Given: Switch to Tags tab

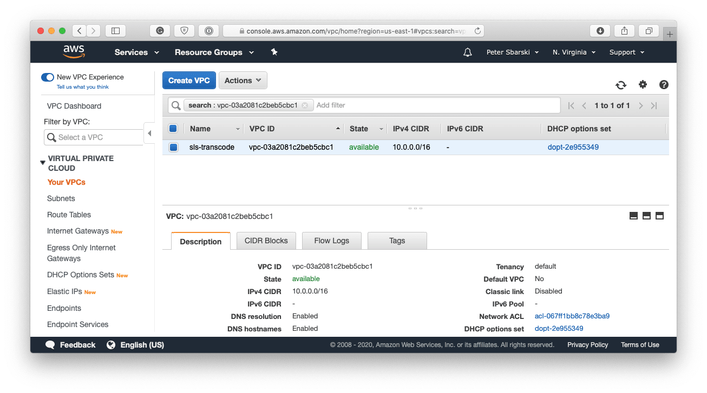Looking at the screenshot, I should click(397, 241).
